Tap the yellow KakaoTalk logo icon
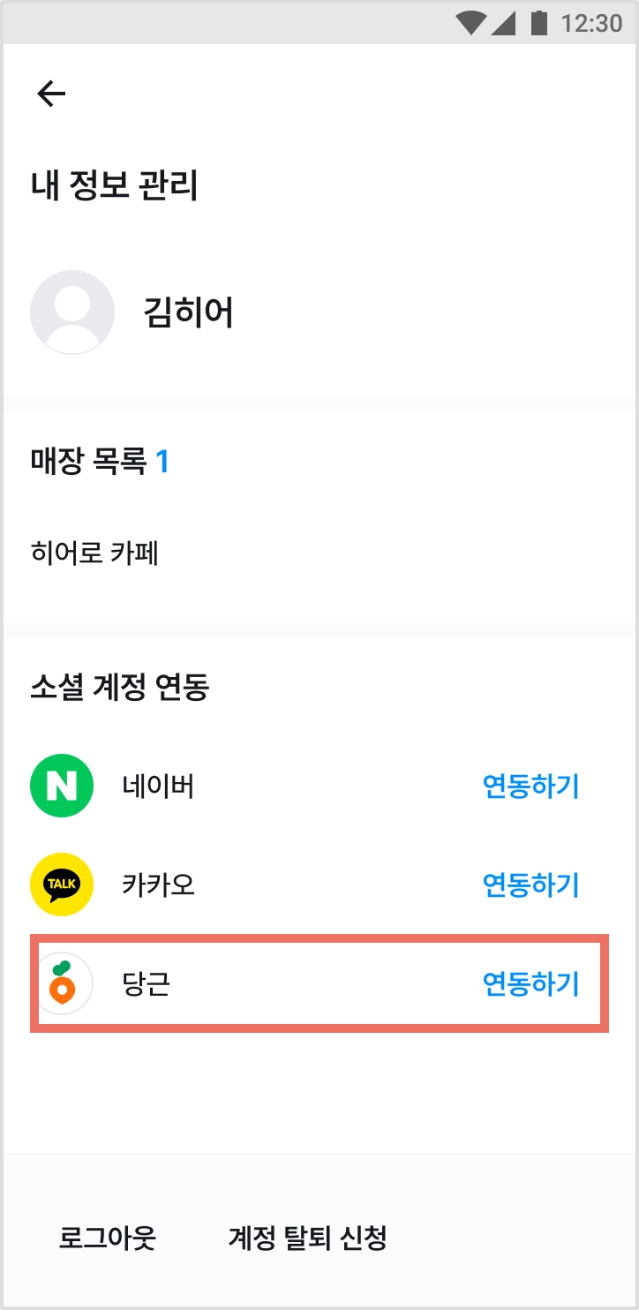 tap(62, 884)
